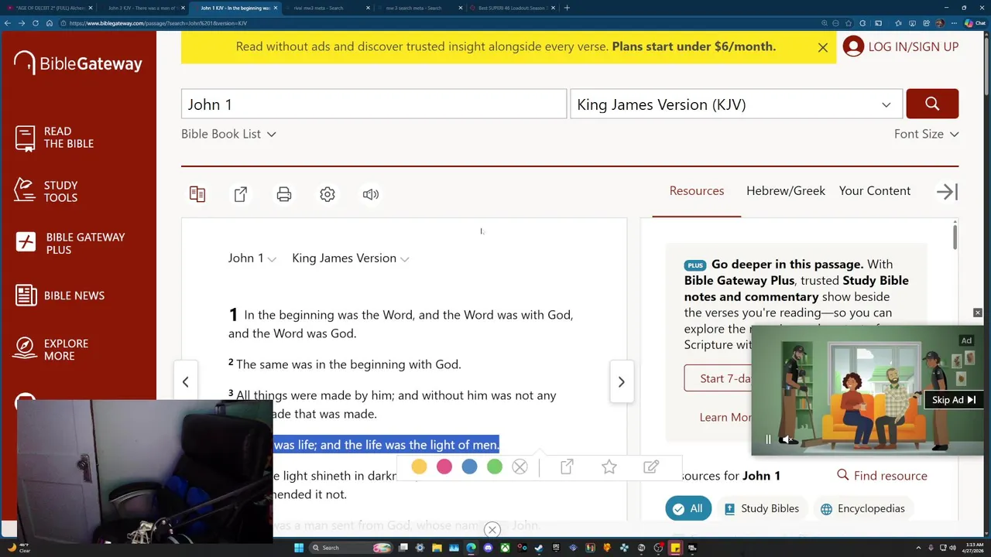The height and width of the screenshot is (557, 991).
Task: Highlight verse in yellow
Action: tap(419, 466)
